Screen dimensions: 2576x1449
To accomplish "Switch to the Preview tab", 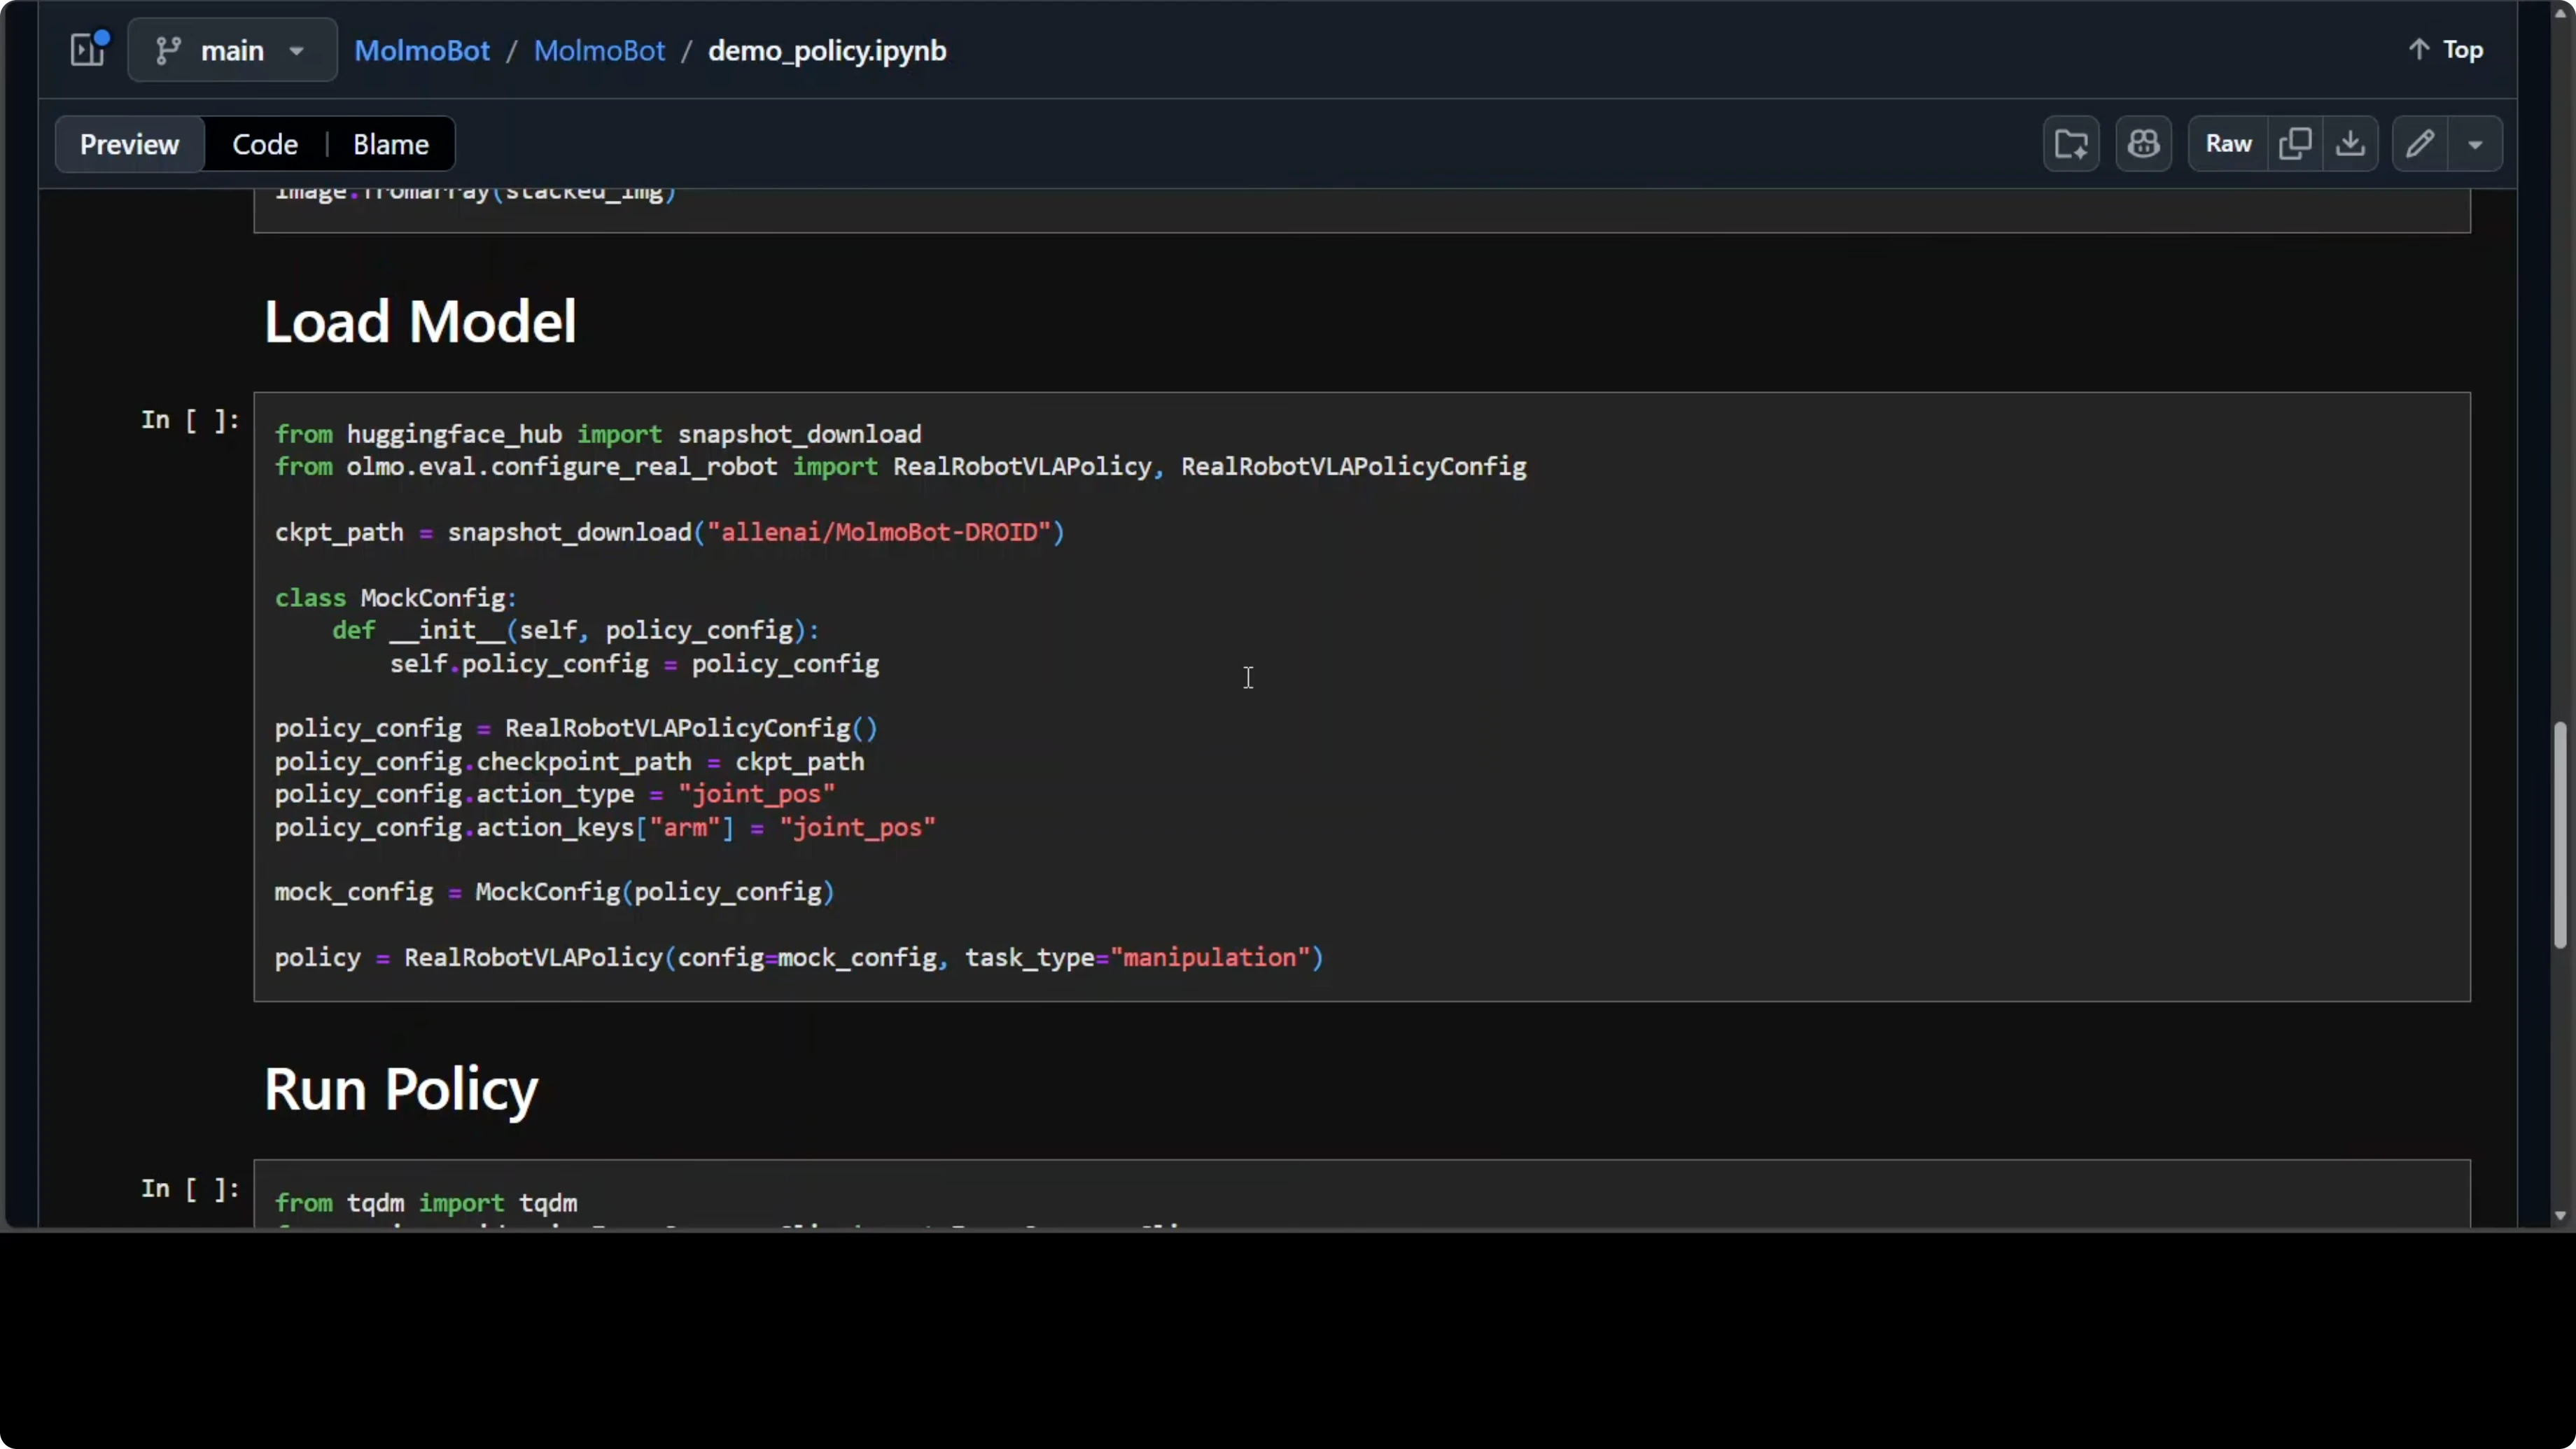I will [x=129, y=144].
